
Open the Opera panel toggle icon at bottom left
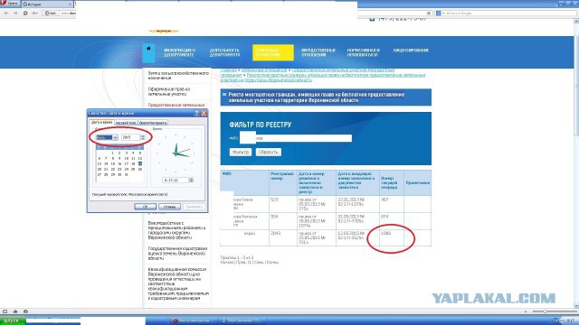[5, 311]
